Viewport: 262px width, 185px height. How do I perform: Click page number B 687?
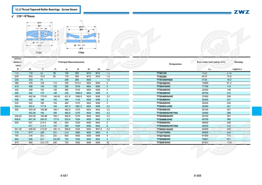tap(64, 175)
